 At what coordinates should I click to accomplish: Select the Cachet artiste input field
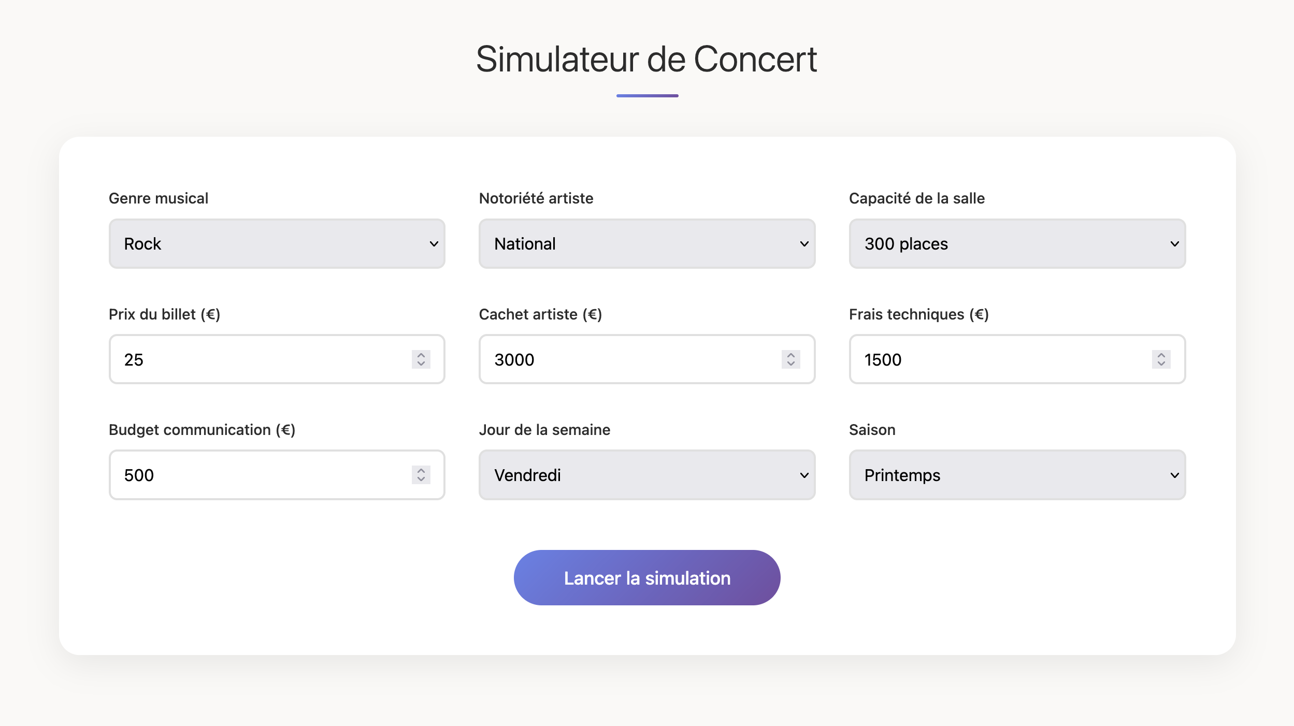[596, 359]
